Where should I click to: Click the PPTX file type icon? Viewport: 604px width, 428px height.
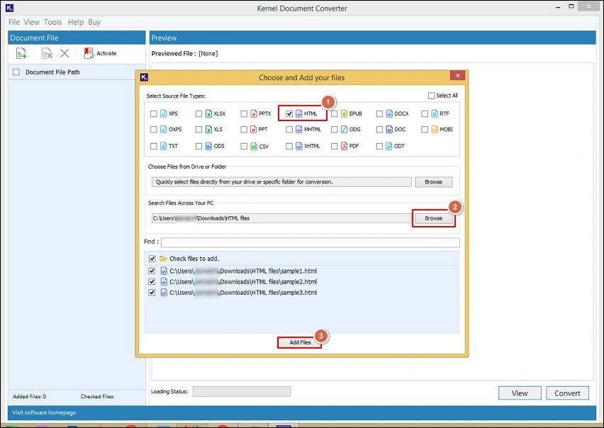click(254, 113)
